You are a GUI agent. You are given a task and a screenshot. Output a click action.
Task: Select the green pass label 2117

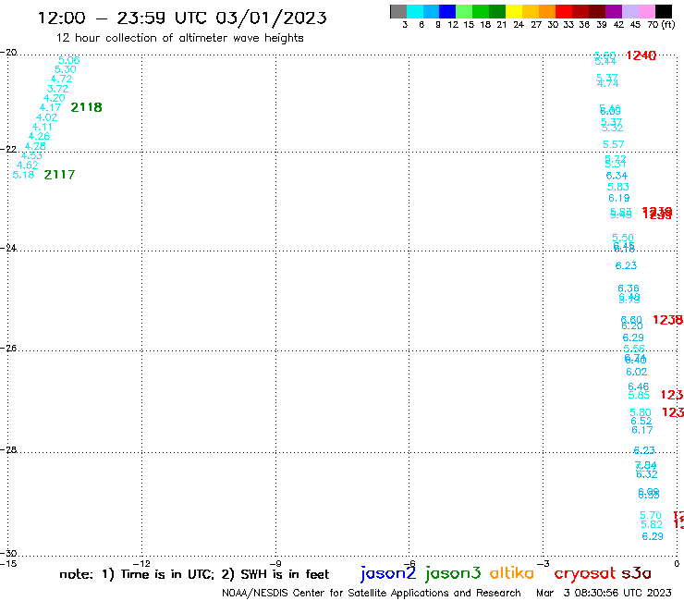point(59,175)
